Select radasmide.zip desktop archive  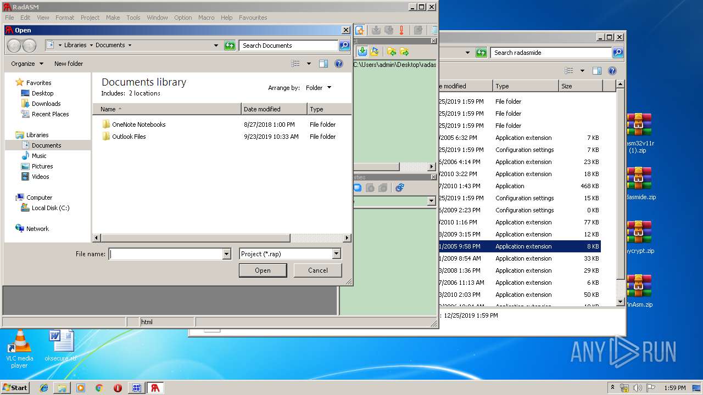pyautogui.click(x=640, y=184)
